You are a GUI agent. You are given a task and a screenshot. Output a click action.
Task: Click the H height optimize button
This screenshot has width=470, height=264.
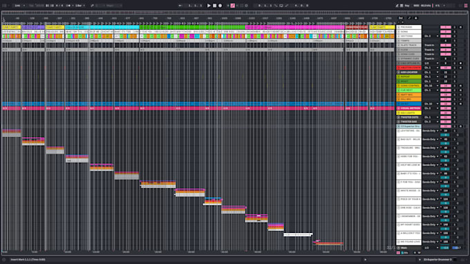click(415, 253)
